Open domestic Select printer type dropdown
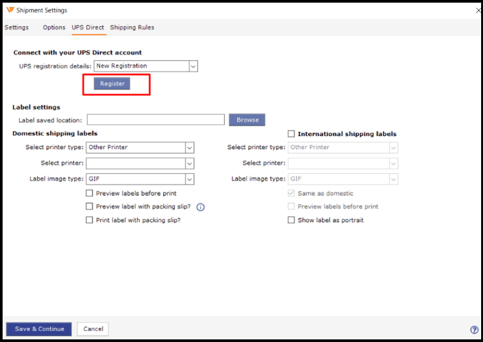Image resolution: width=483 pixels, height=342 pixels. click(190, 148)
